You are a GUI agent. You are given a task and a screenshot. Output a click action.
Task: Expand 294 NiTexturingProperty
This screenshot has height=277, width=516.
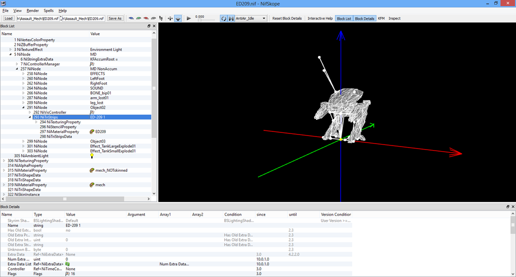(36, 122)
